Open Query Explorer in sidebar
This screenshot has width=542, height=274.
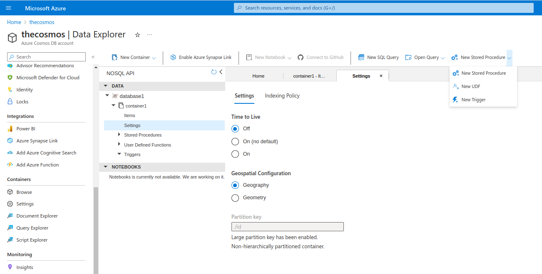coord(32,228)
